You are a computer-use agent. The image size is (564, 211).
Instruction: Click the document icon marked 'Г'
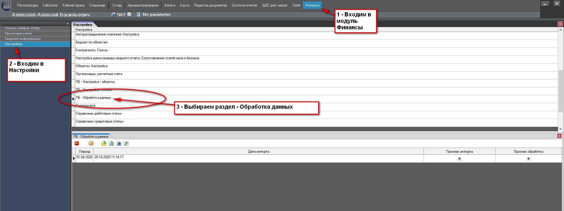coord(126,143)
